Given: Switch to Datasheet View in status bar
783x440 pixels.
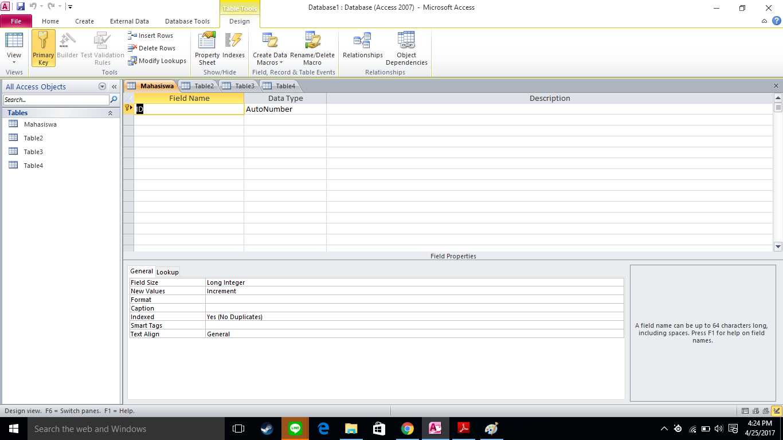Looking at the screenshot, I should [x=745, y=411].
